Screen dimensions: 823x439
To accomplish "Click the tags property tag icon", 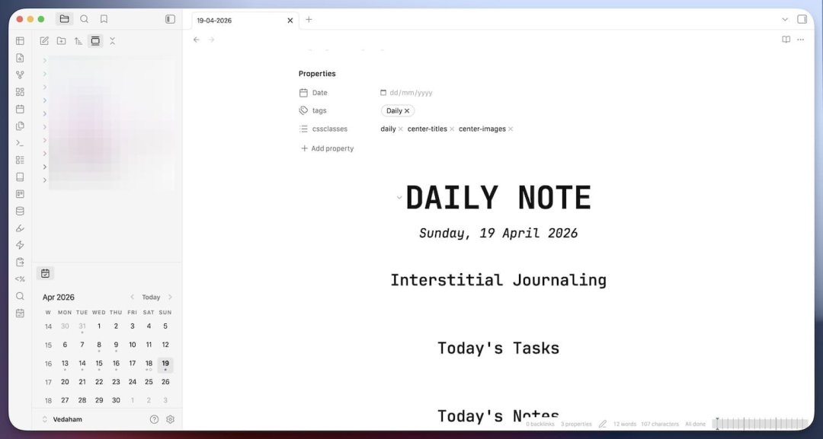I will 303,110.
